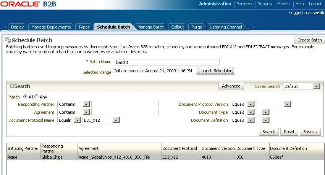325x175 pixels.
Task: Switch to the Deploy tab
Action: (x=18, y=27)
